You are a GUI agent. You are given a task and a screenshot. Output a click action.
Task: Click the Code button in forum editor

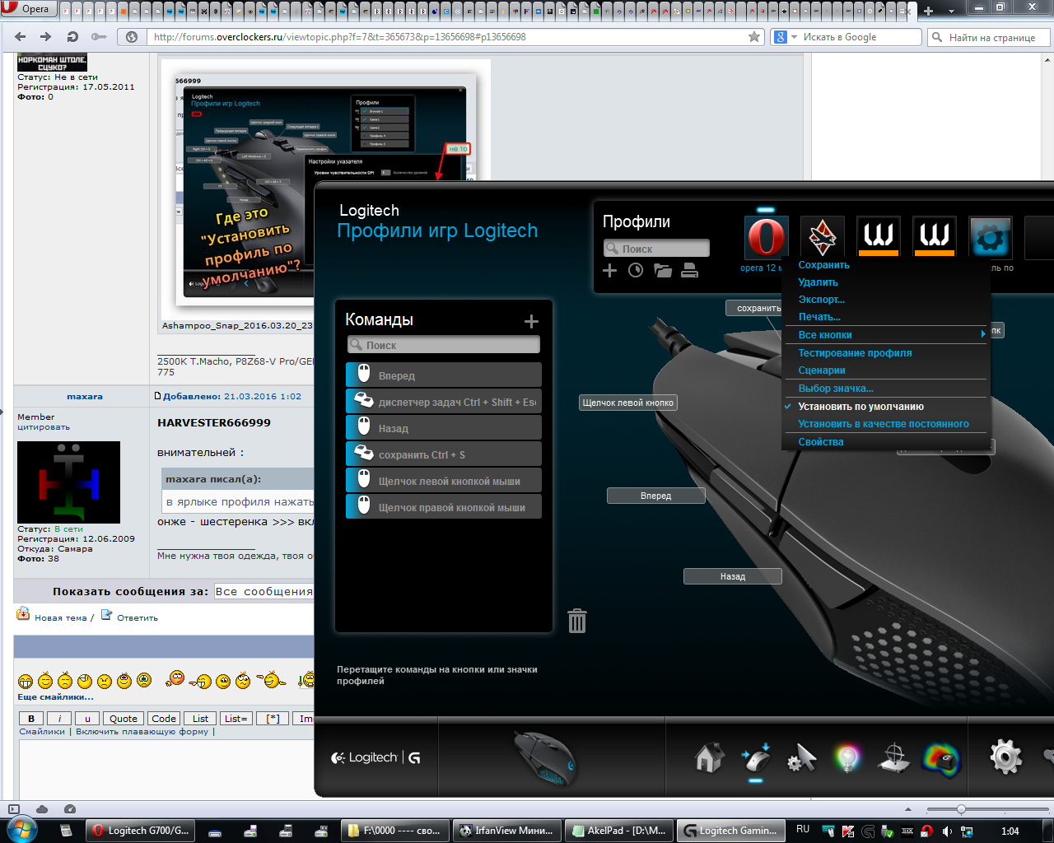(164, 719)
